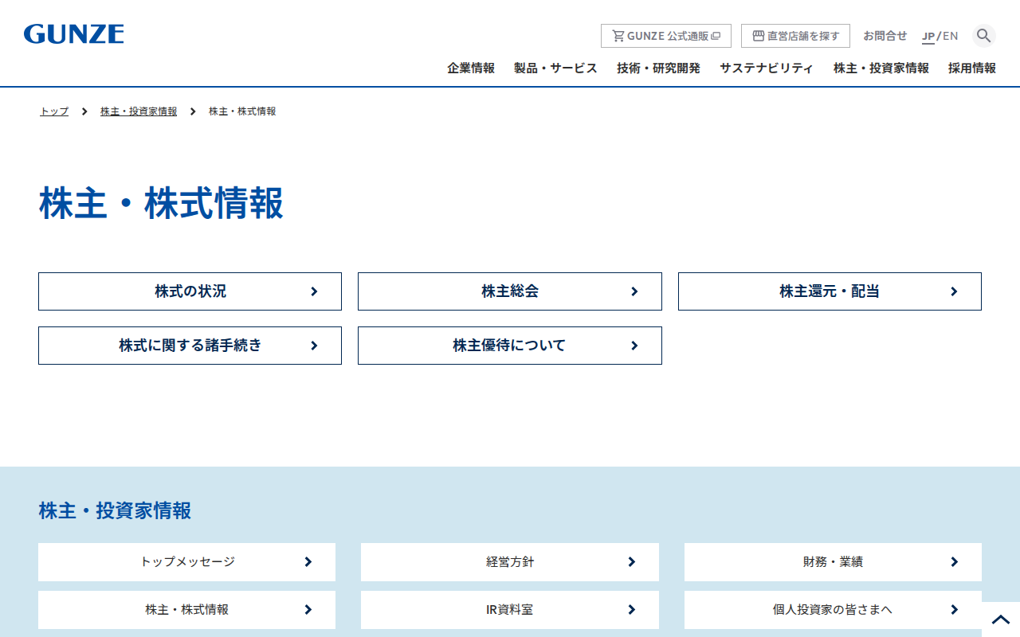Switch language to EN
The width and height of the screenshot is (1020, 637).
pos(951,36)
